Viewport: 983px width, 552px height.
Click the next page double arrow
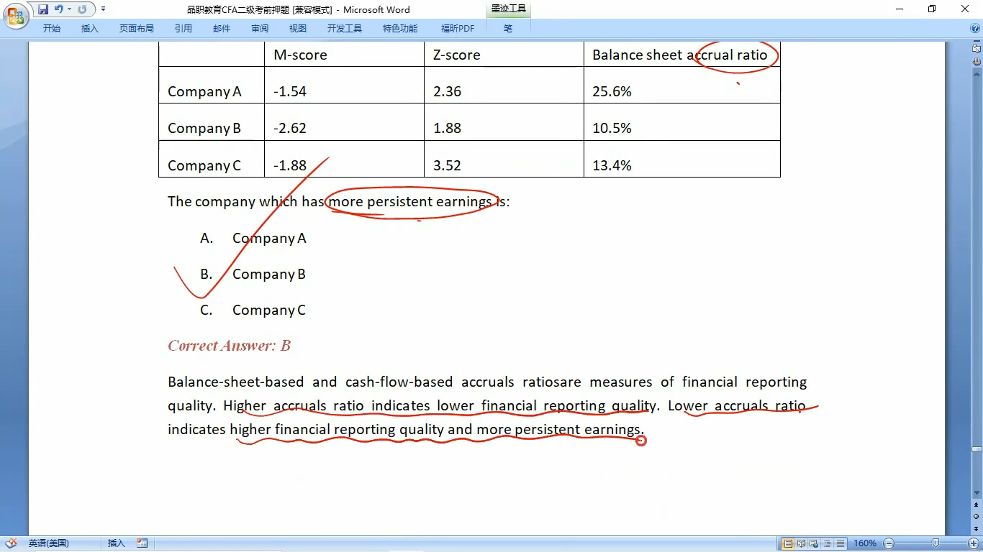pyautogui.click(x=977, y=528)
